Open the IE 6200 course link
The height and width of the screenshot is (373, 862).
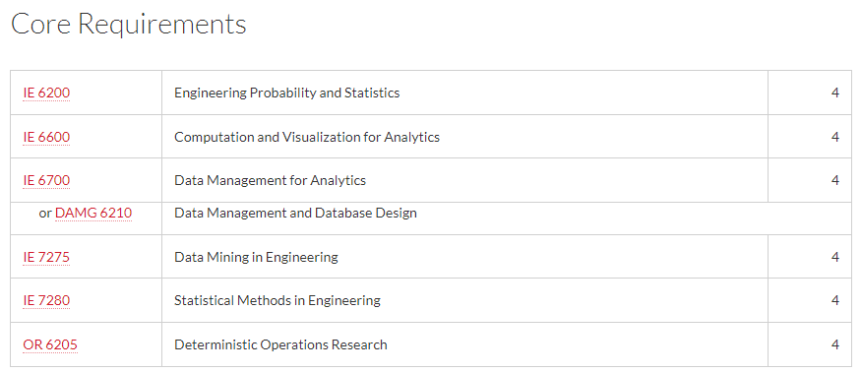[46, 93]
